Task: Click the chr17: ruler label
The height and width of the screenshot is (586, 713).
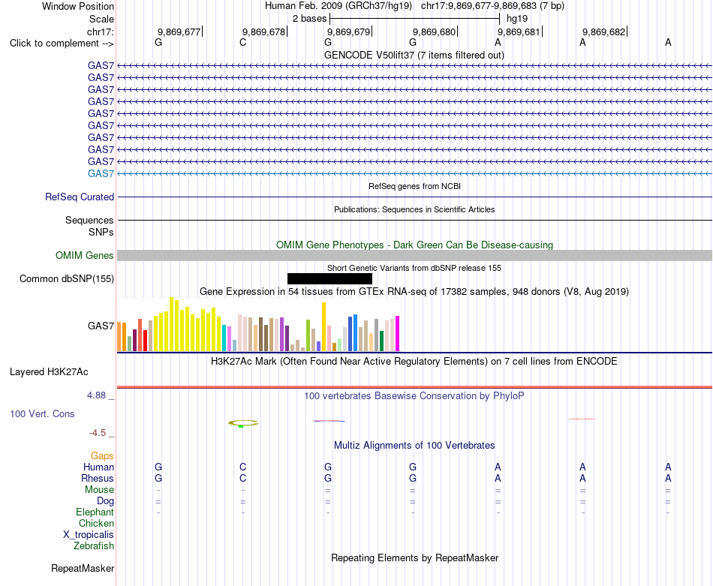Action: [100, 32]
